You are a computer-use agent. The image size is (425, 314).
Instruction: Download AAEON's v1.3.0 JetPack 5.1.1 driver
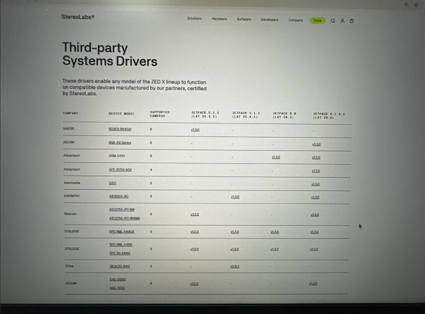click(195, 130)
